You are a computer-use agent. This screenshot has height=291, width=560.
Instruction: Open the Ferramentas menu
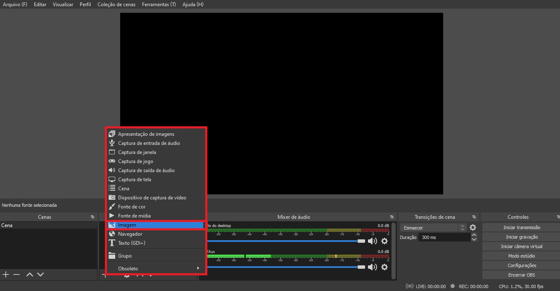pos(159,5)
